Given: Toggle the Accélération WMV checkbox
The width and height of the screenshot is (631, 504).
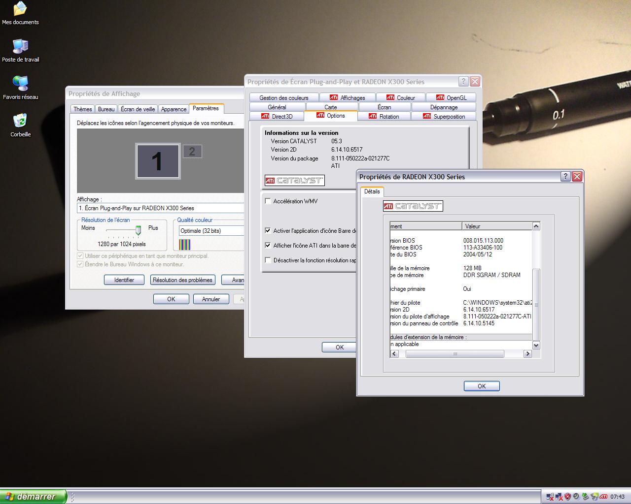Looking at the screenshot, I should 268,201.
